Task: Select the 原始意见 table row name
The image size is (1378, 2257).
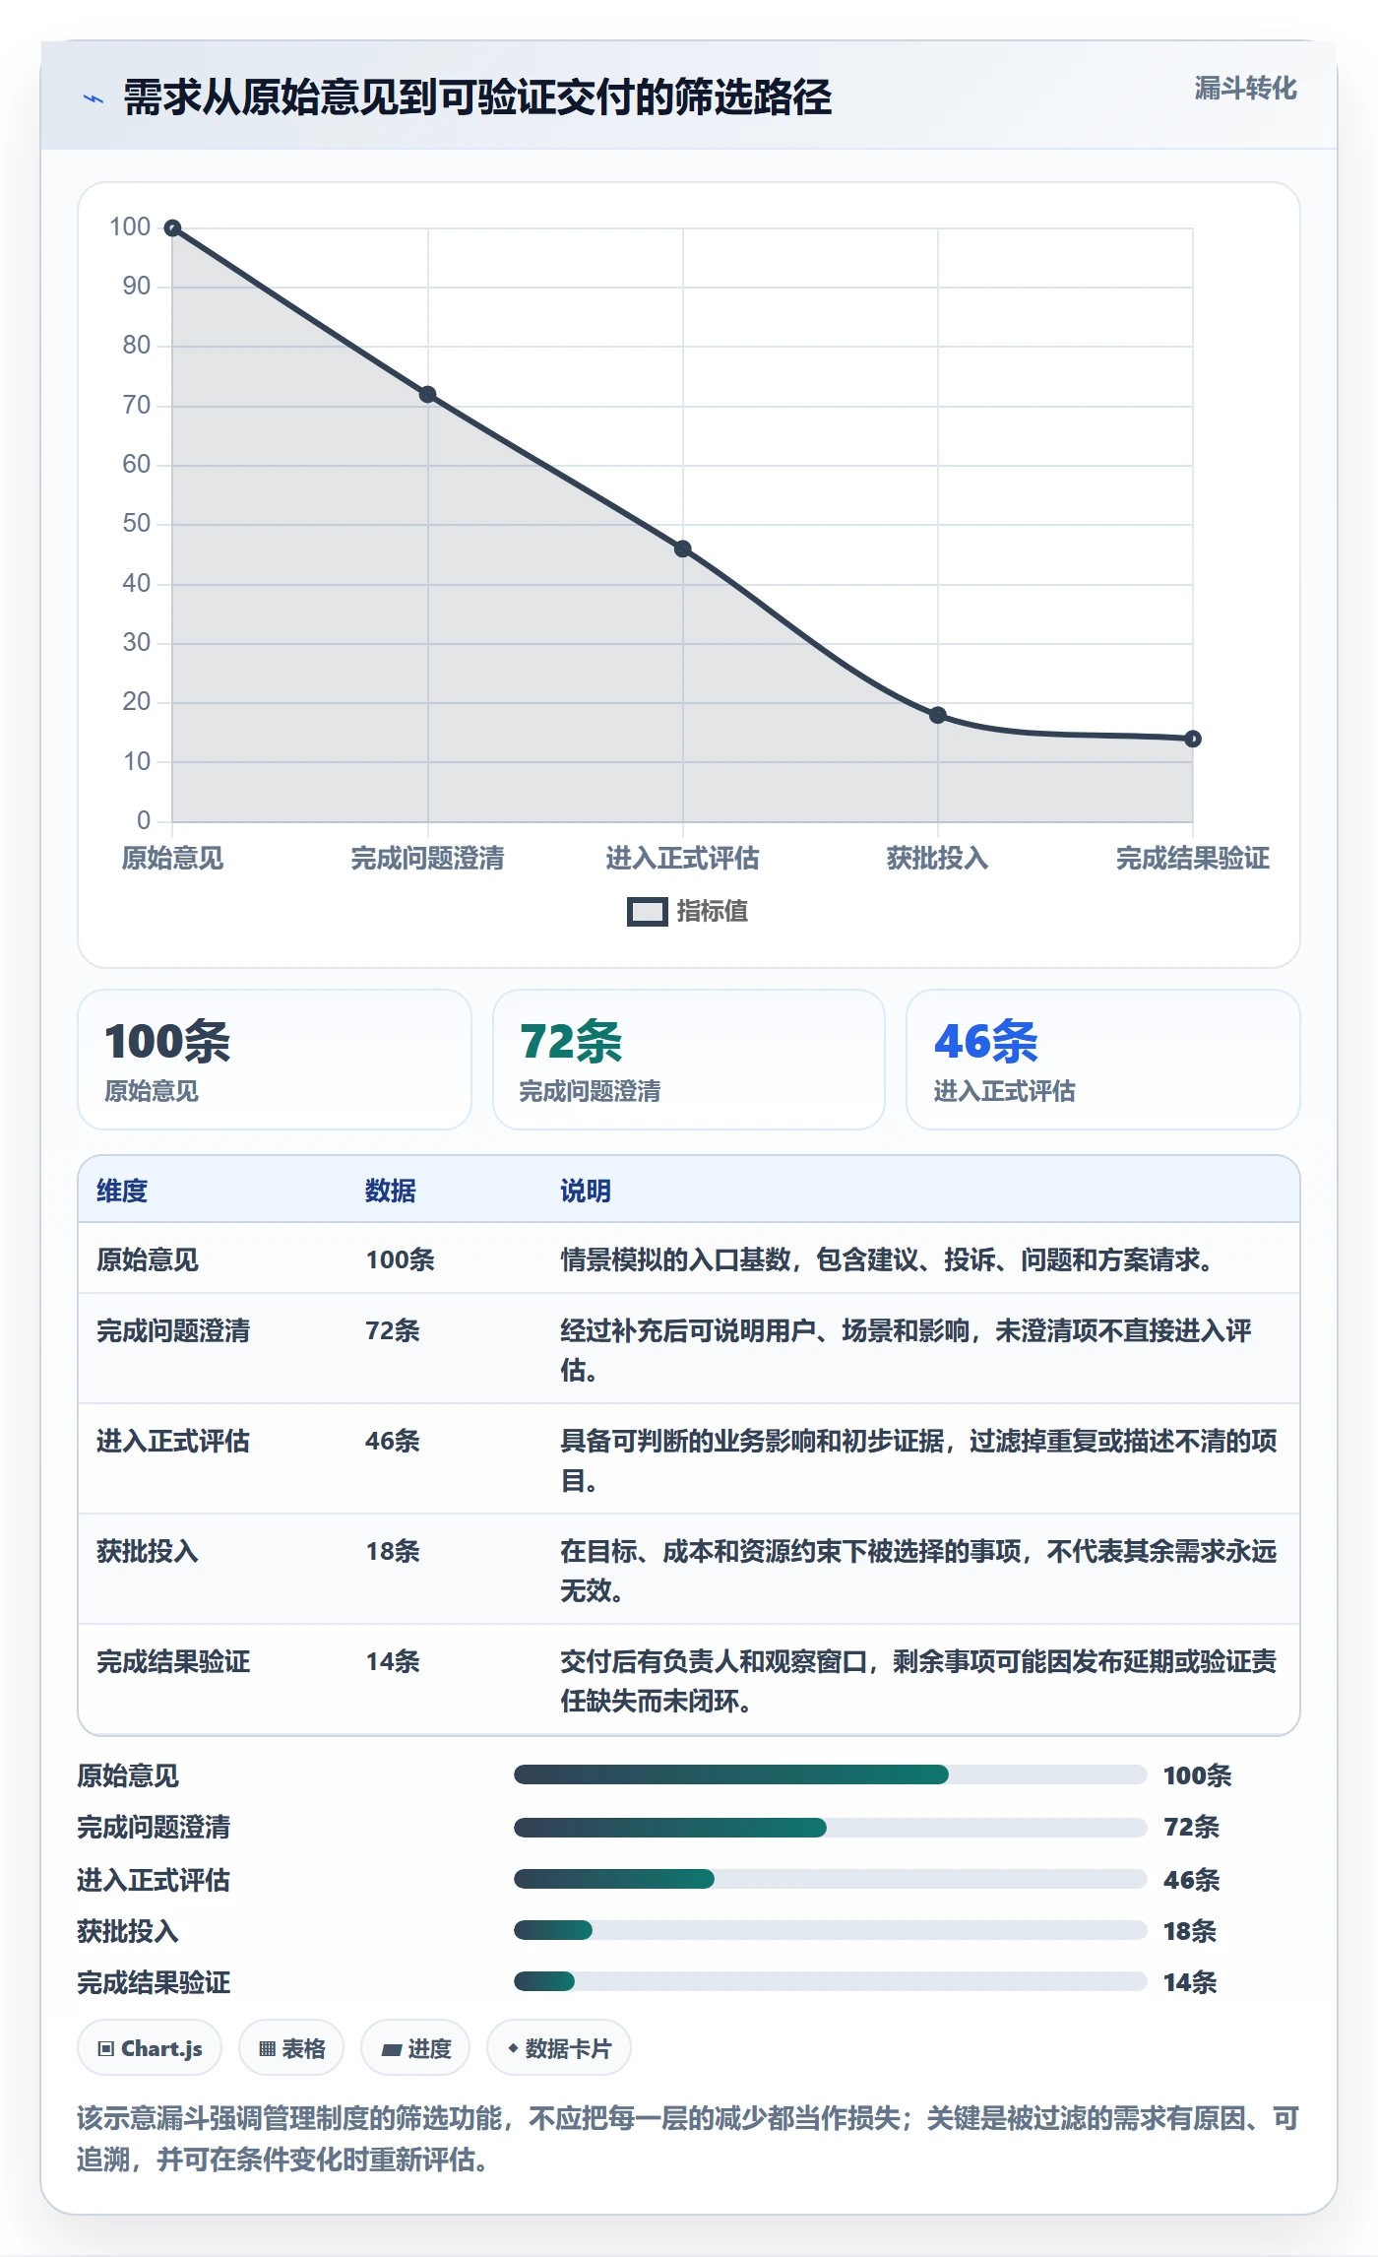Action: (148, 1259)
